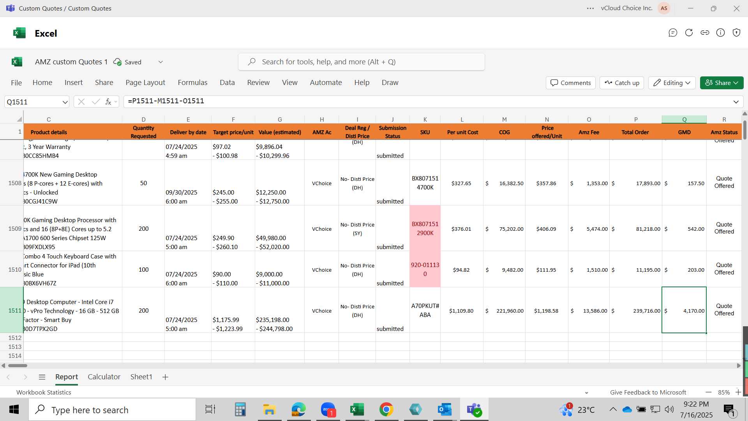The height and width of the screenshot is (421, 748).
Task: Switch to the Insert tab
Action: coord(74,83)
